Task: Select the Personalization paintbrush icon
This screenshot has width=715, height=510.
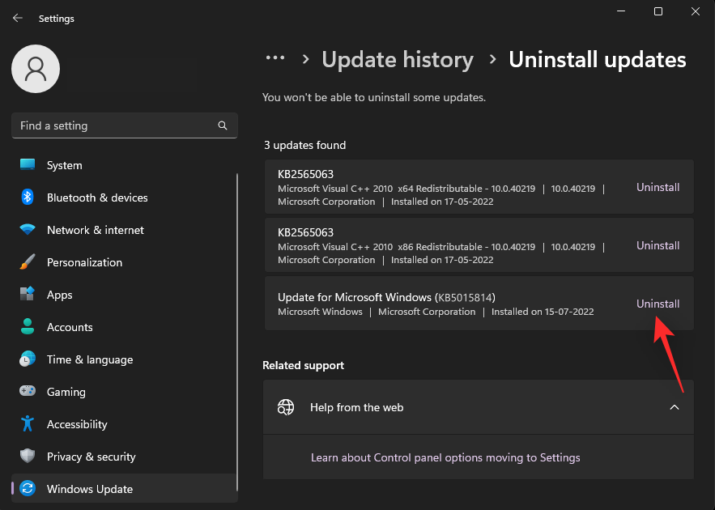Action: [27, 262]
